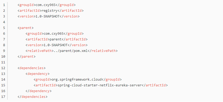Viewport: 223px width, 102px height.
Task: Click the relativePath closing tag
Action: 103,51
